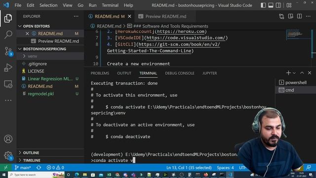316x178 pixels.
Task: Open Source Control view with 3 changes
Action: click(x=8, y=51)
